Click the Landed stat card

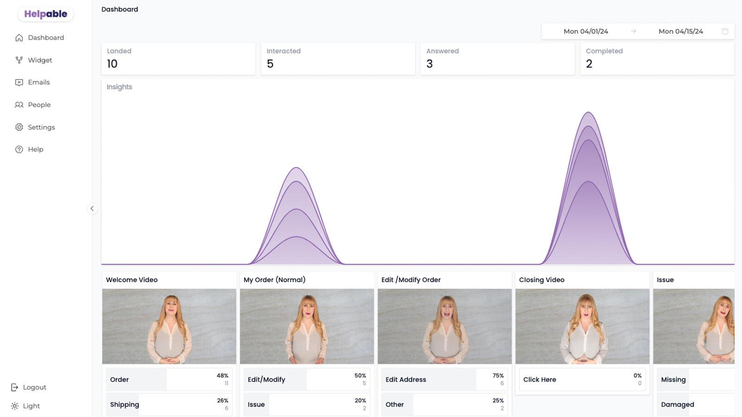[x=178, y=58]
